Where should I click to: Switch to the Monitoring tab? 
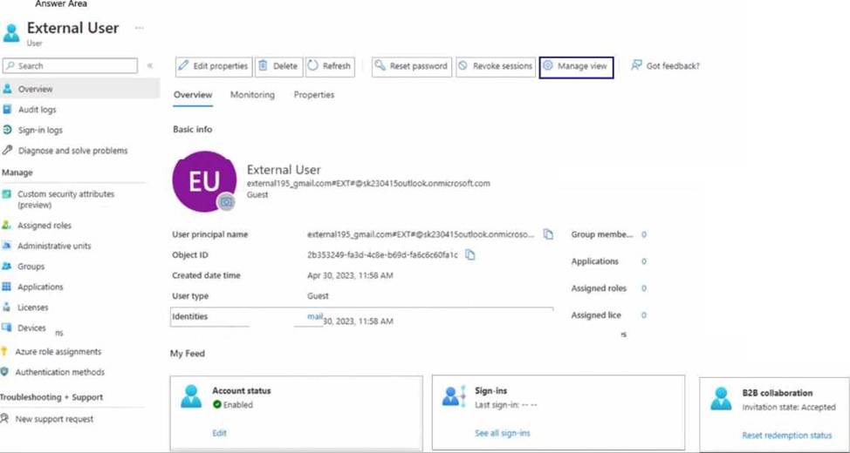pyautogui.click(x=252, y=95)
